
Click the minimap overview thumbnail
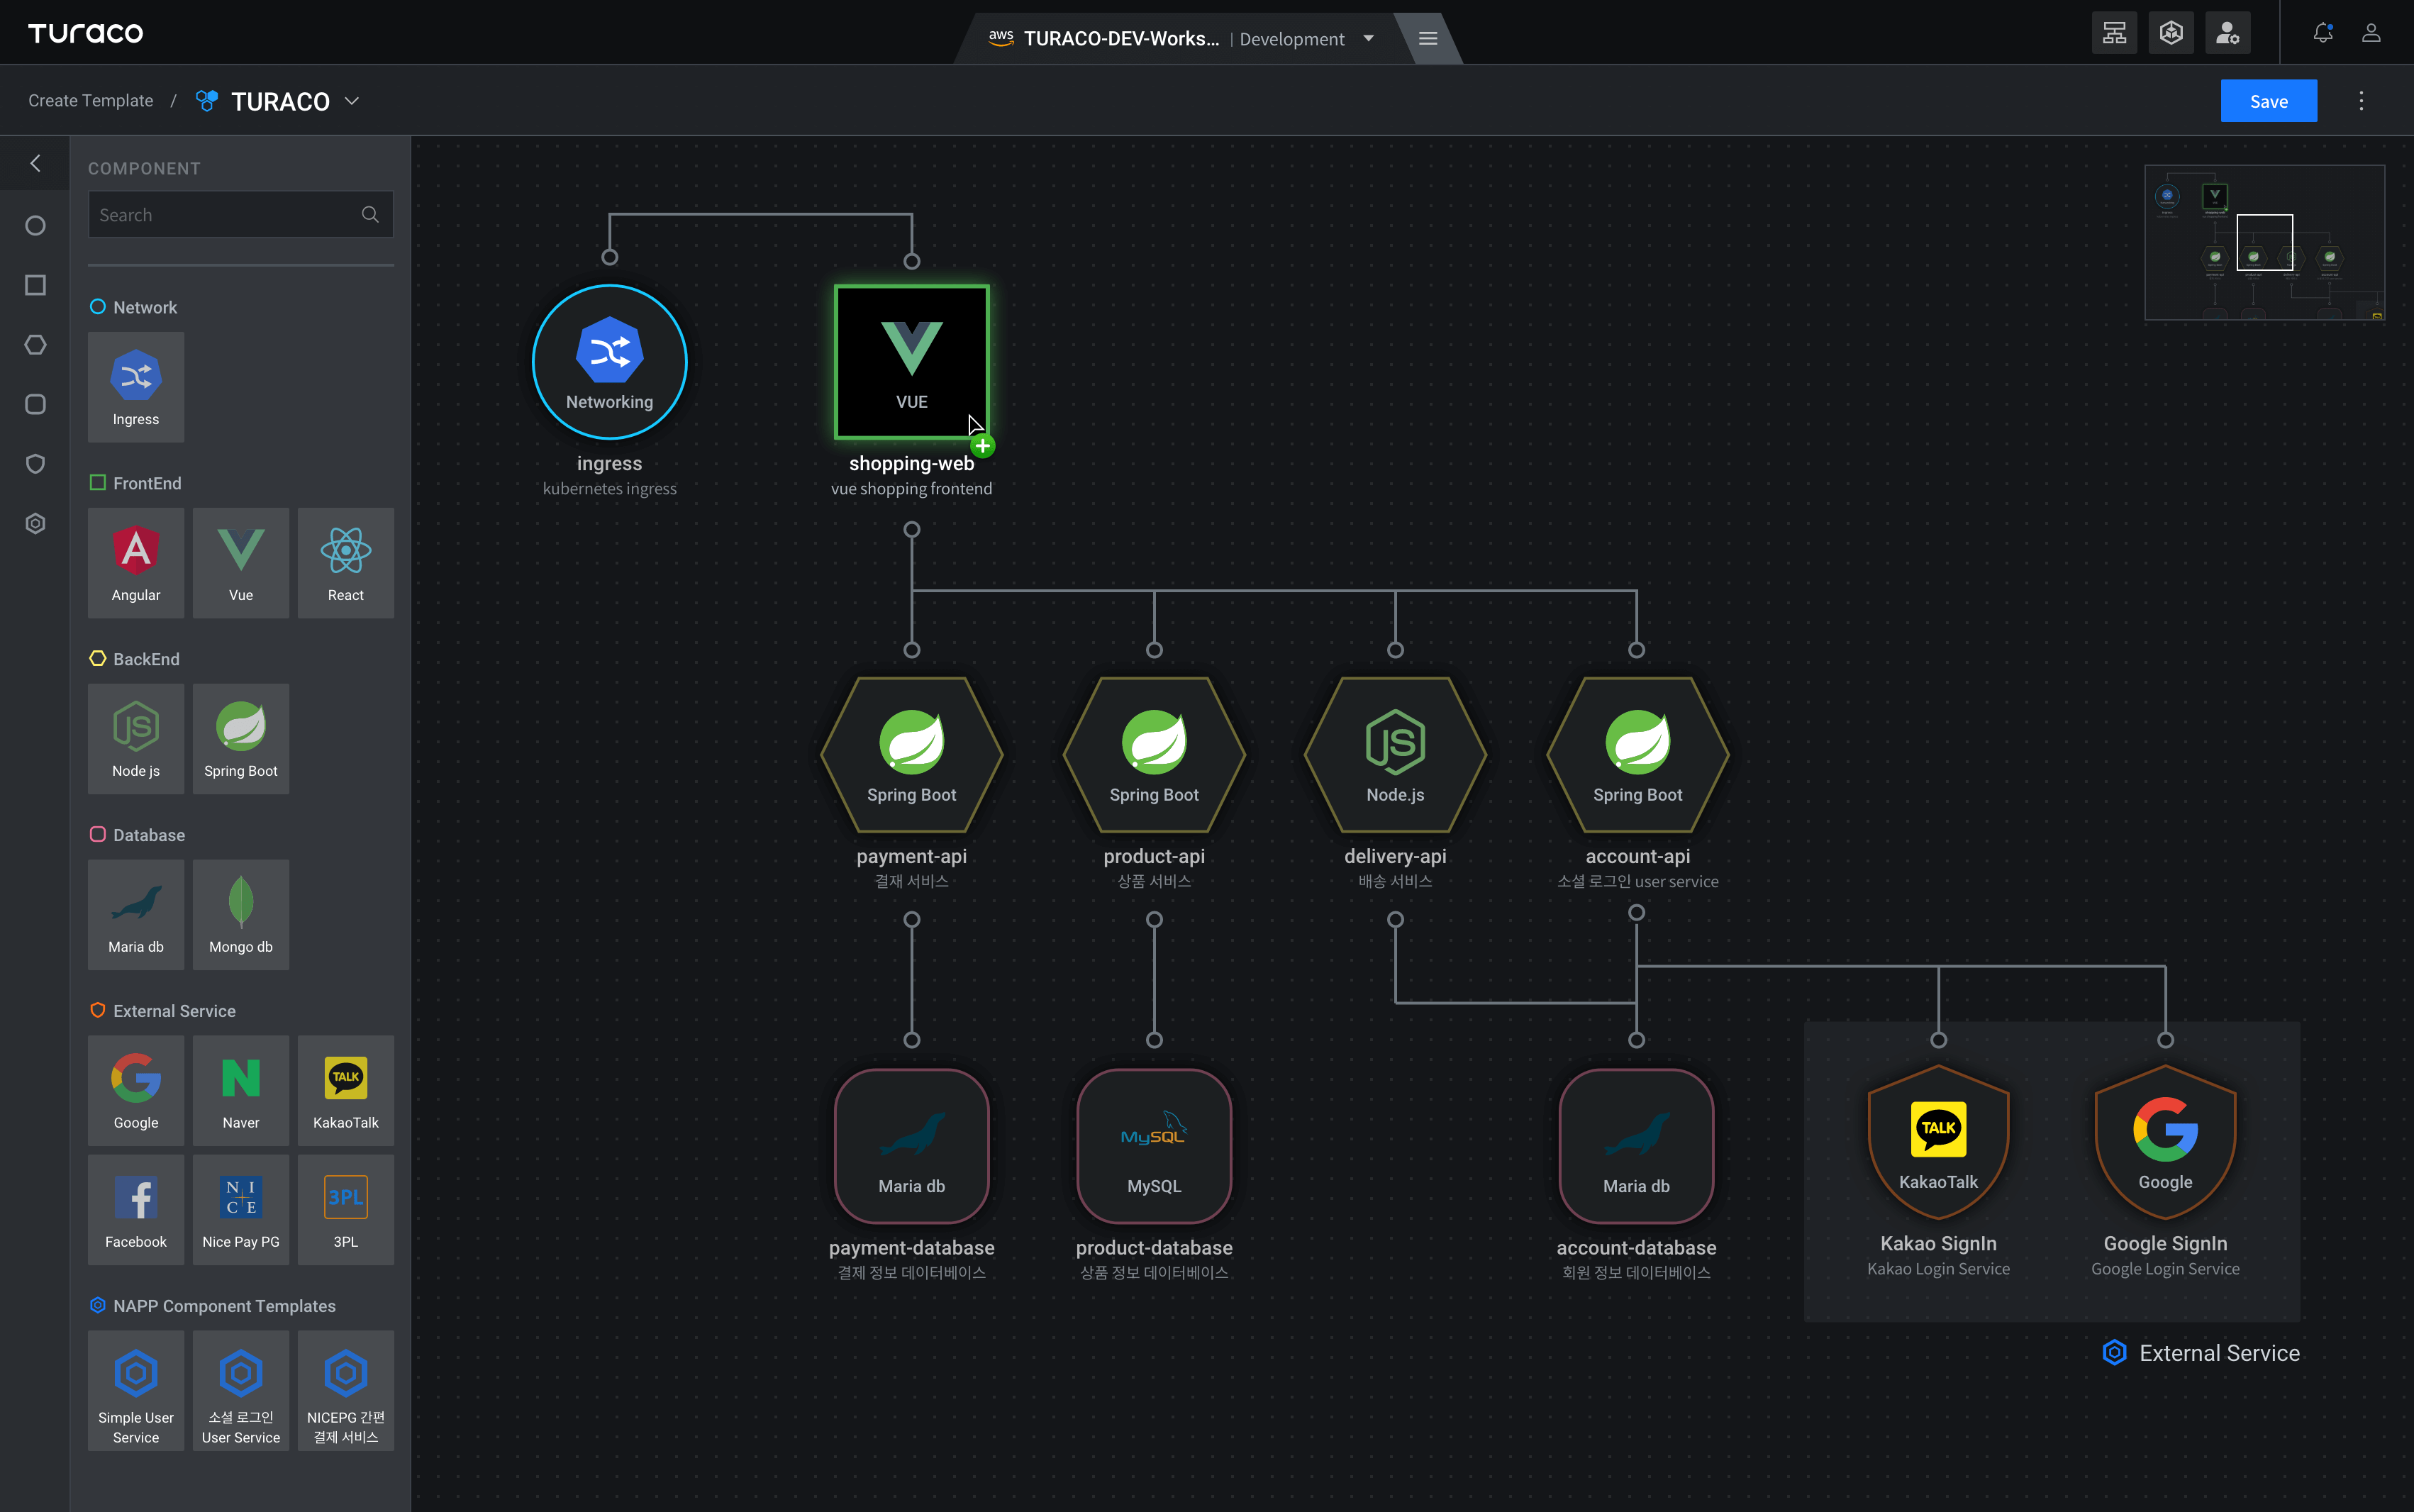coord(2264,242)
